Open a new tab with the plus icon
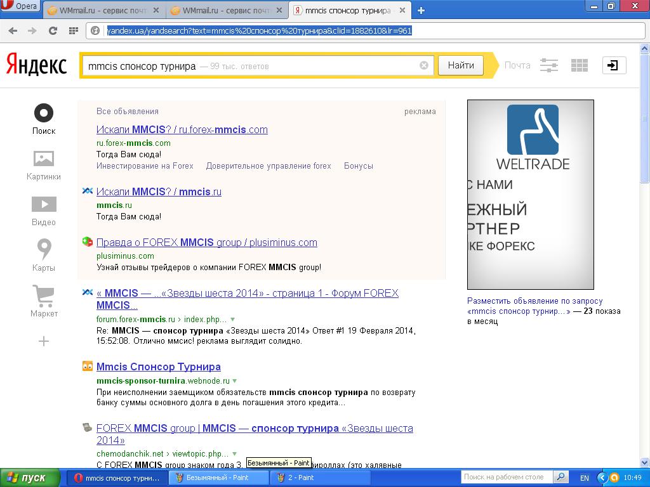The width and height of the screenshot is (650, 487). [x=421, y=11]
